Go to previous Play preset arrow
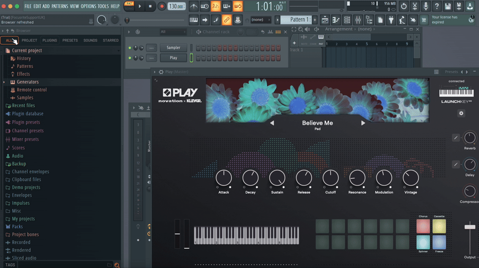The image size is (479, 268). 272,123
